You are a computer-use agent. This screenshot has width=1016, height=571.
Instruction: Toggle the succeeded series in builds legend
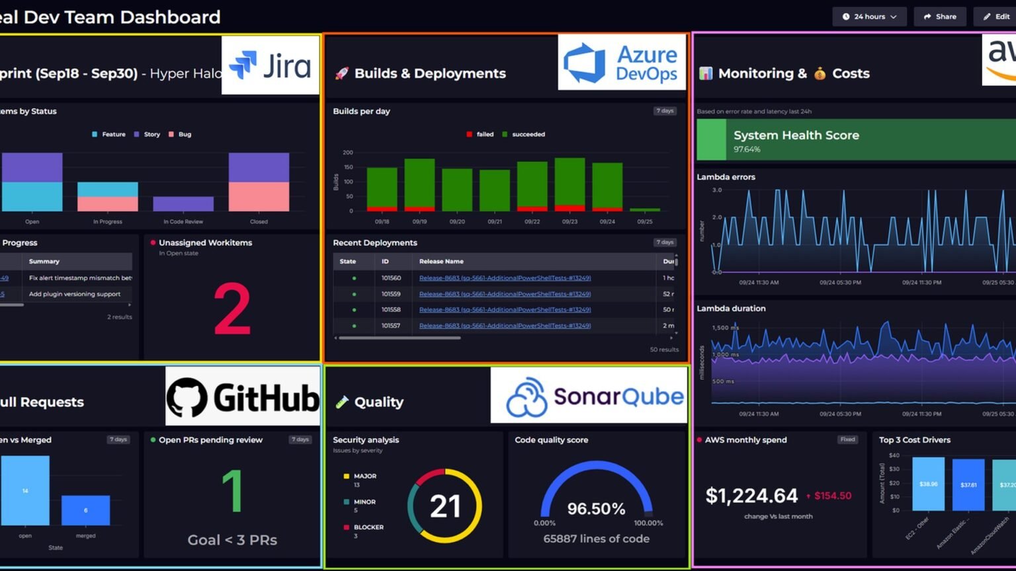(x=523, y=134)
